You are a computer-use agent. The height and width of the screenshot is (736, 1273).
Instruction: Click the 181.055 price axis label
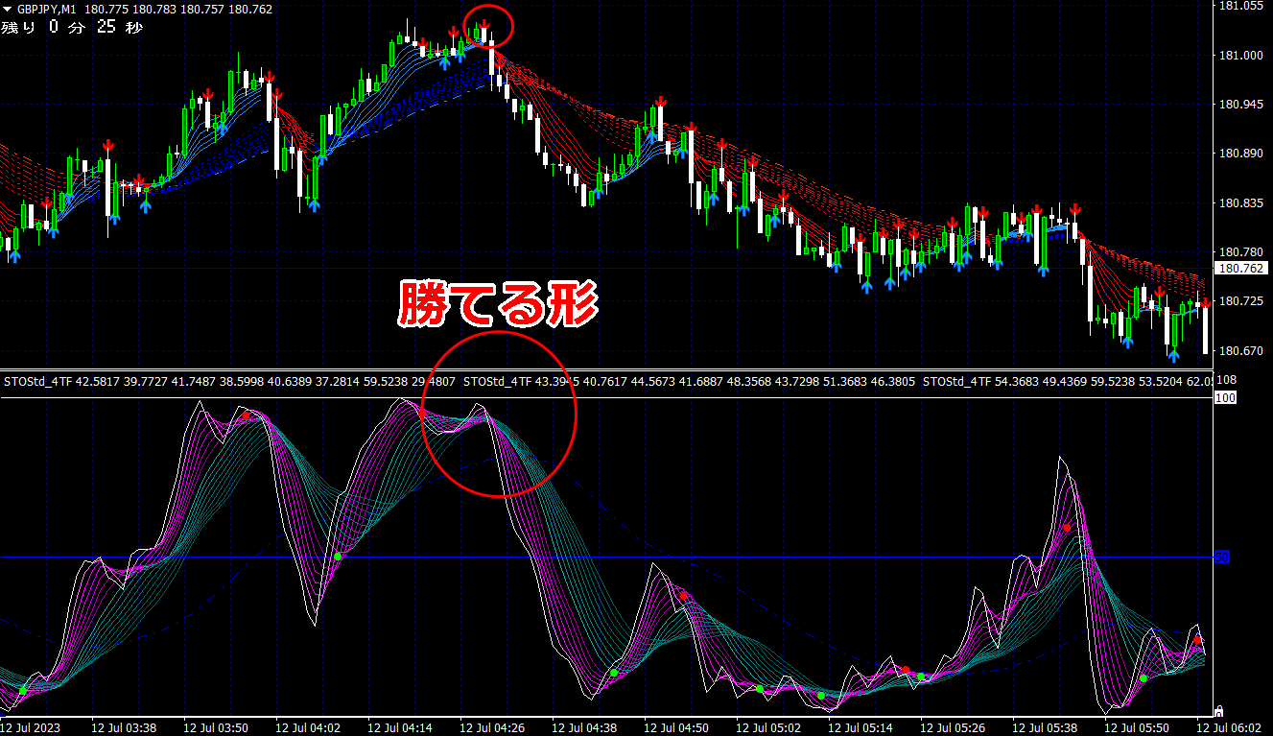[x=1240, y=7]
